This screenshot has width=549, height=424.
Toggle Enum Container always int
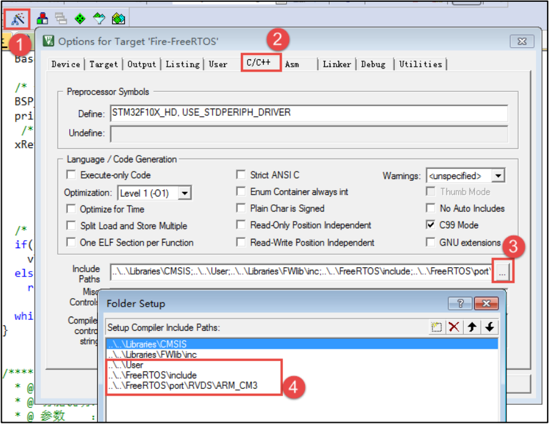[241, 191]
